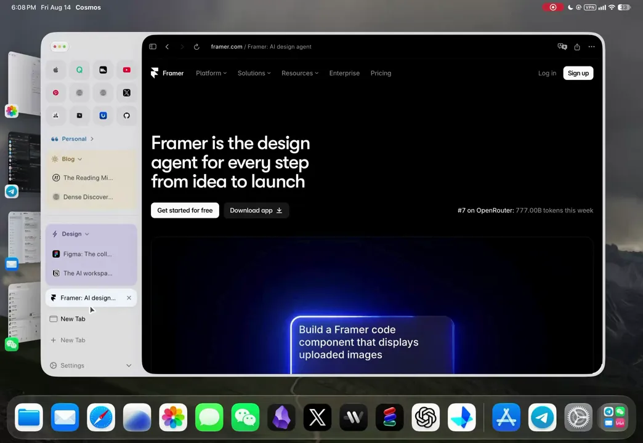Open Photos from the dock
643x443 pixels.
point(173,417)
